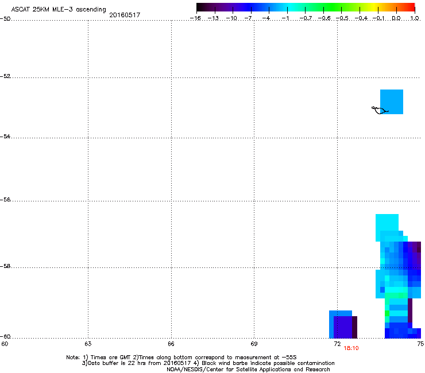Click the '-50' latitude axis label

(x=5, y=19)
